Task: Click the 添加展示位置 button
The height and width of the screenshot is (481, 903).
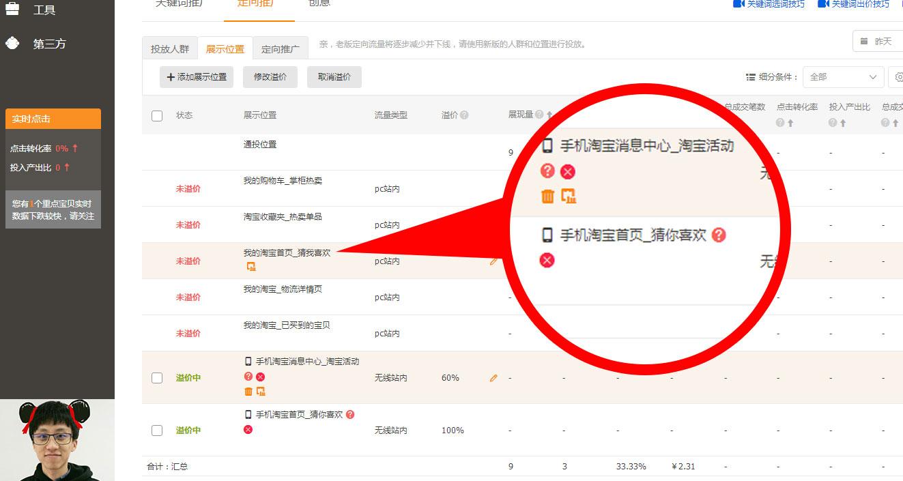Action: pos(197,76)
